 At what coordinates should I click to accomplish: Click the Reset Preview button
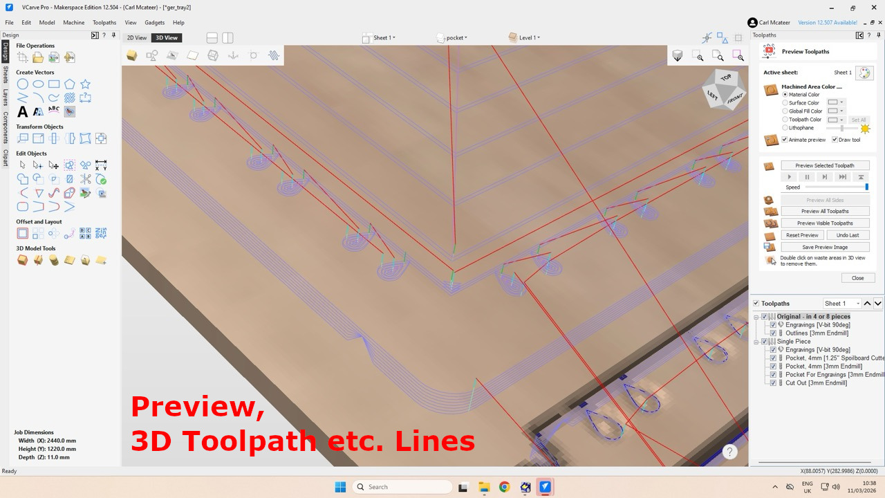coord(801,234)
